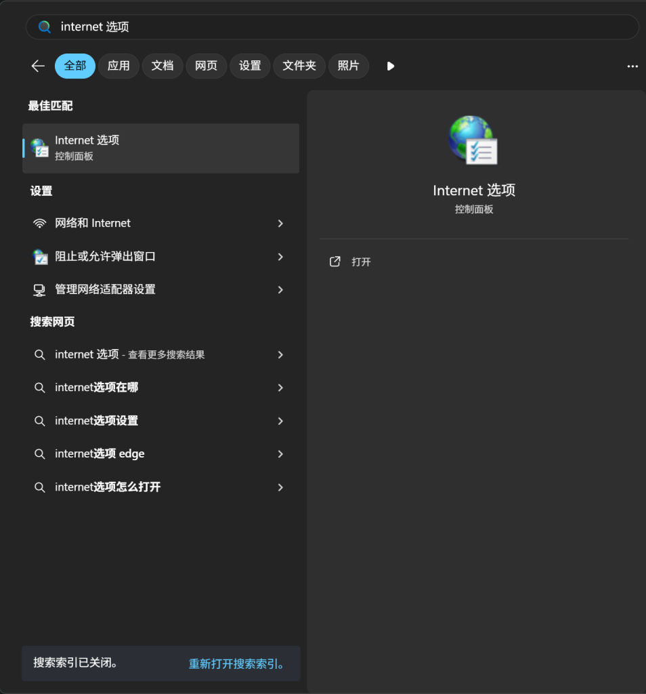The image size is (646, 694).
Task: Open the ... options menu
Action: tap(632, 66)
